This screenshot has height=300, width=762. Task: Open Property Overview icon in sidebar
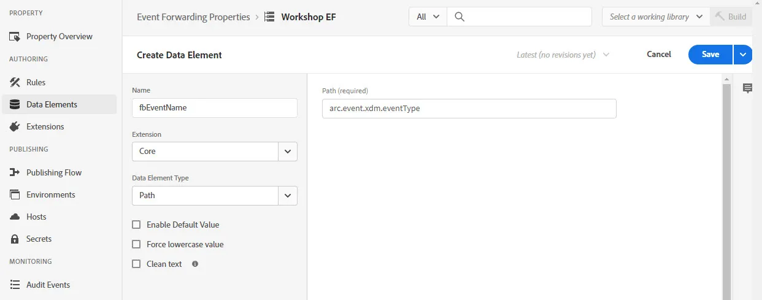tap(15, 37)
